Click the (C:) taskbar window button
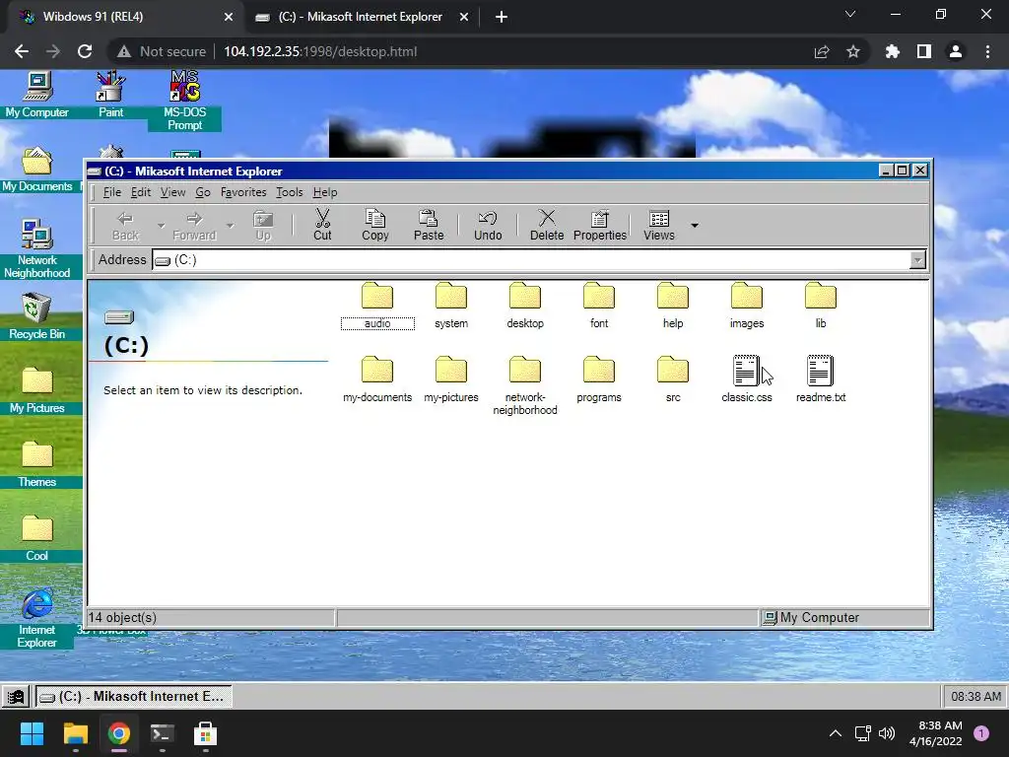The width and height of the screenshot is (1009, 757). coord(133,697)
